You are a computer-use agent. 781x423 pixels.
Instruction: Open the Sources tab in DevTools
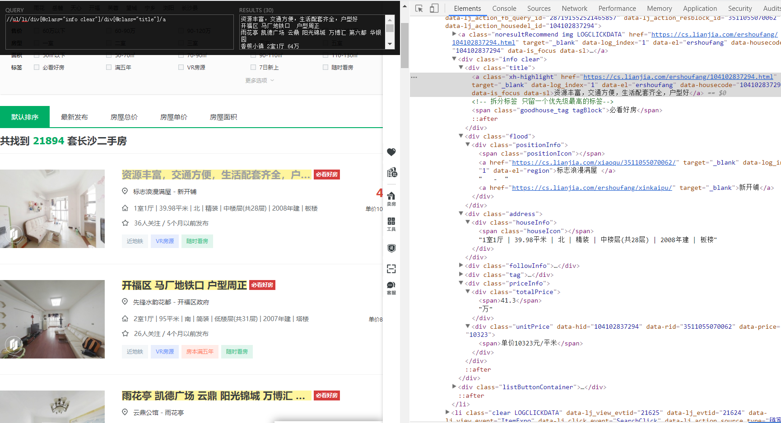tap(539, 9)
